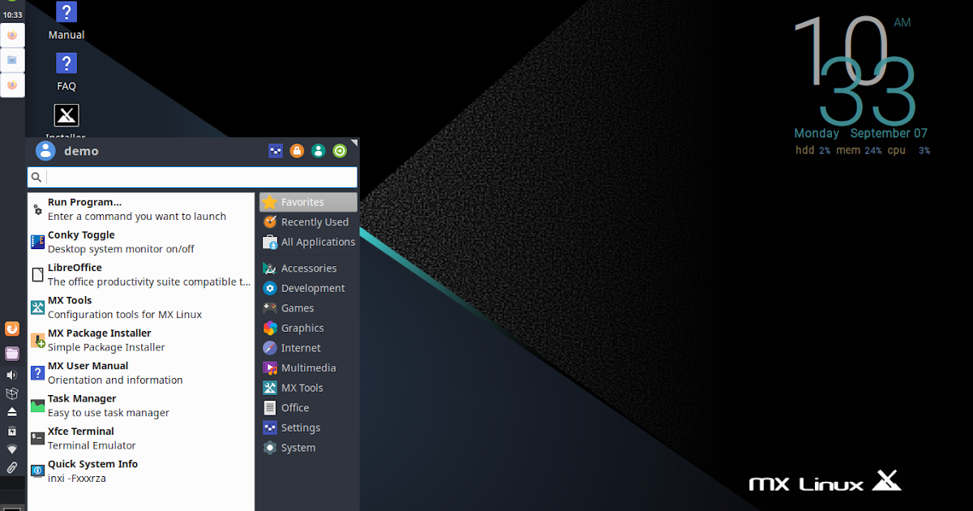Click the green Log Out icon

(340, 151)
